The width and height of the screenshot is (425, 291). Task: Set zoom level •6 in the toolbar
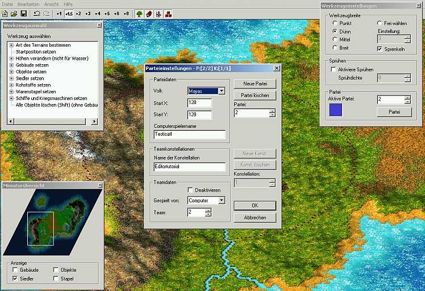(x=116, y=14)
